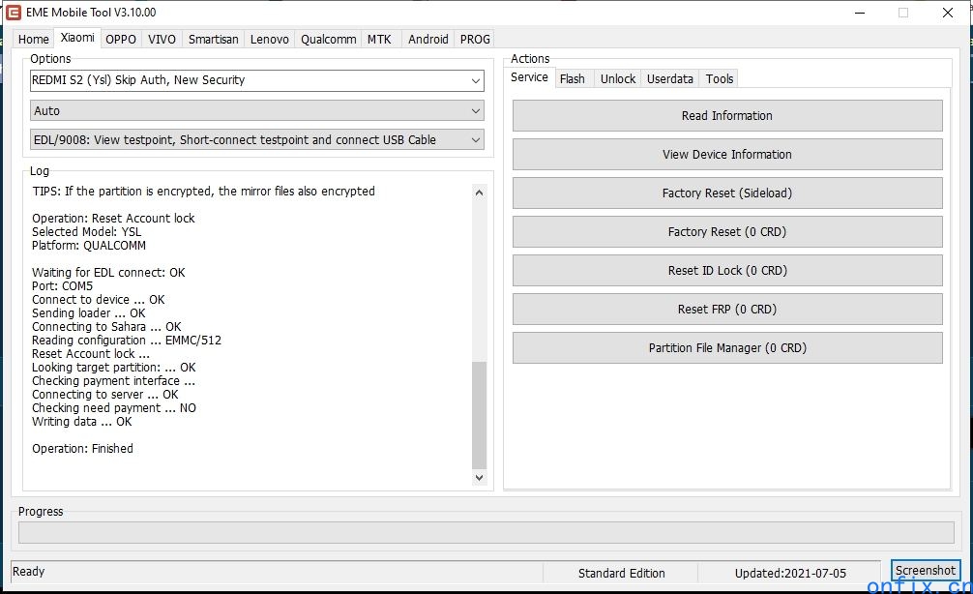Open the Home tab
Screen dimensions: 973x594
click(34, 39)
